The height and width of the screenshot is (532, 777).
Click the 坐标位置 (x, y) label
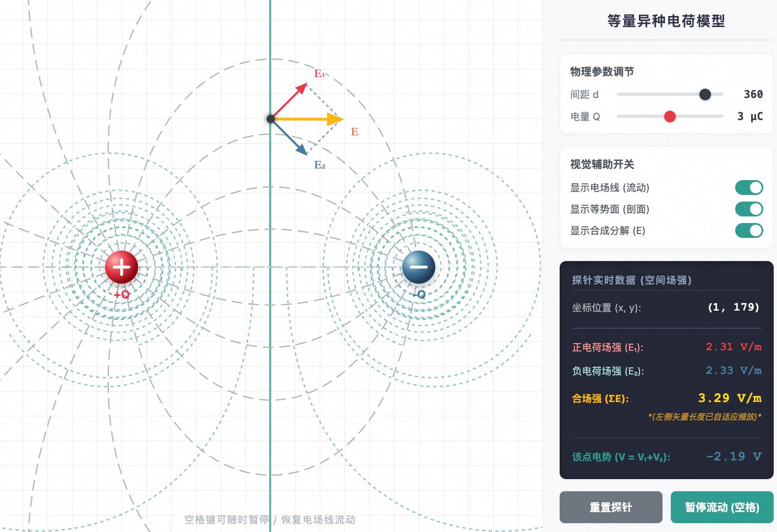click(606, 308)
